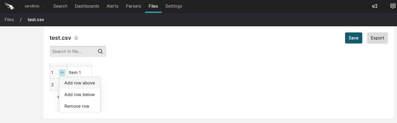397x123 pixels.
Task: Select "Add row above" from menu
Action: 80,83
